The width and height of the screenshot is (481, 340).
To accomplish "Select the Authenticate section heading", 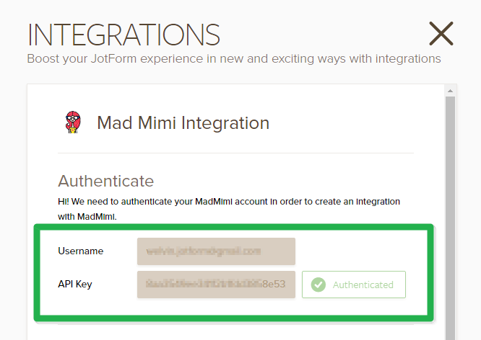I will [x=105, y=181].
